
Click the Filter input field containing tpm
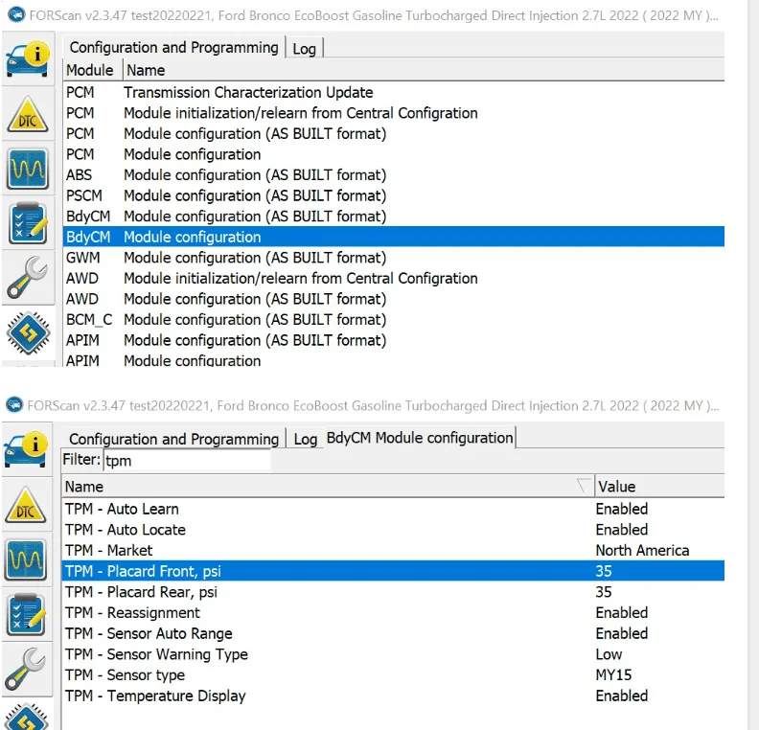point(187,460)
